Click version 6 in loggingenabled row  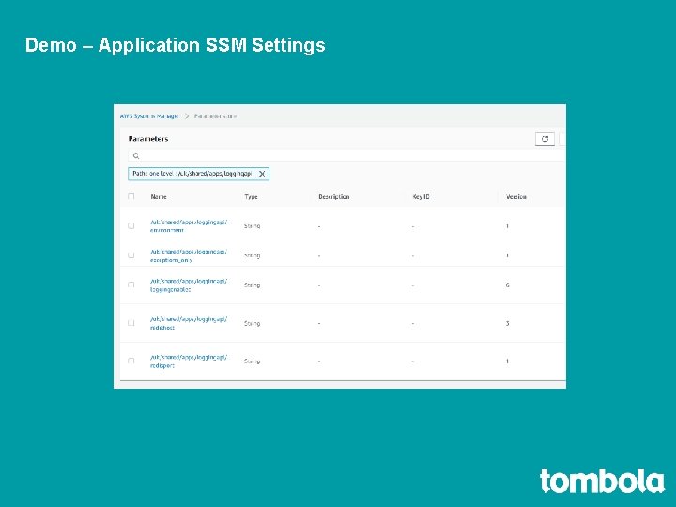point(507,285)
